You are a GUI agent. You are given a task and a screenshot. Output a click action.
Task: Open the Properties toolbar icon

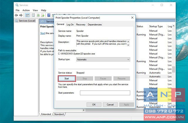coord(33,15)
